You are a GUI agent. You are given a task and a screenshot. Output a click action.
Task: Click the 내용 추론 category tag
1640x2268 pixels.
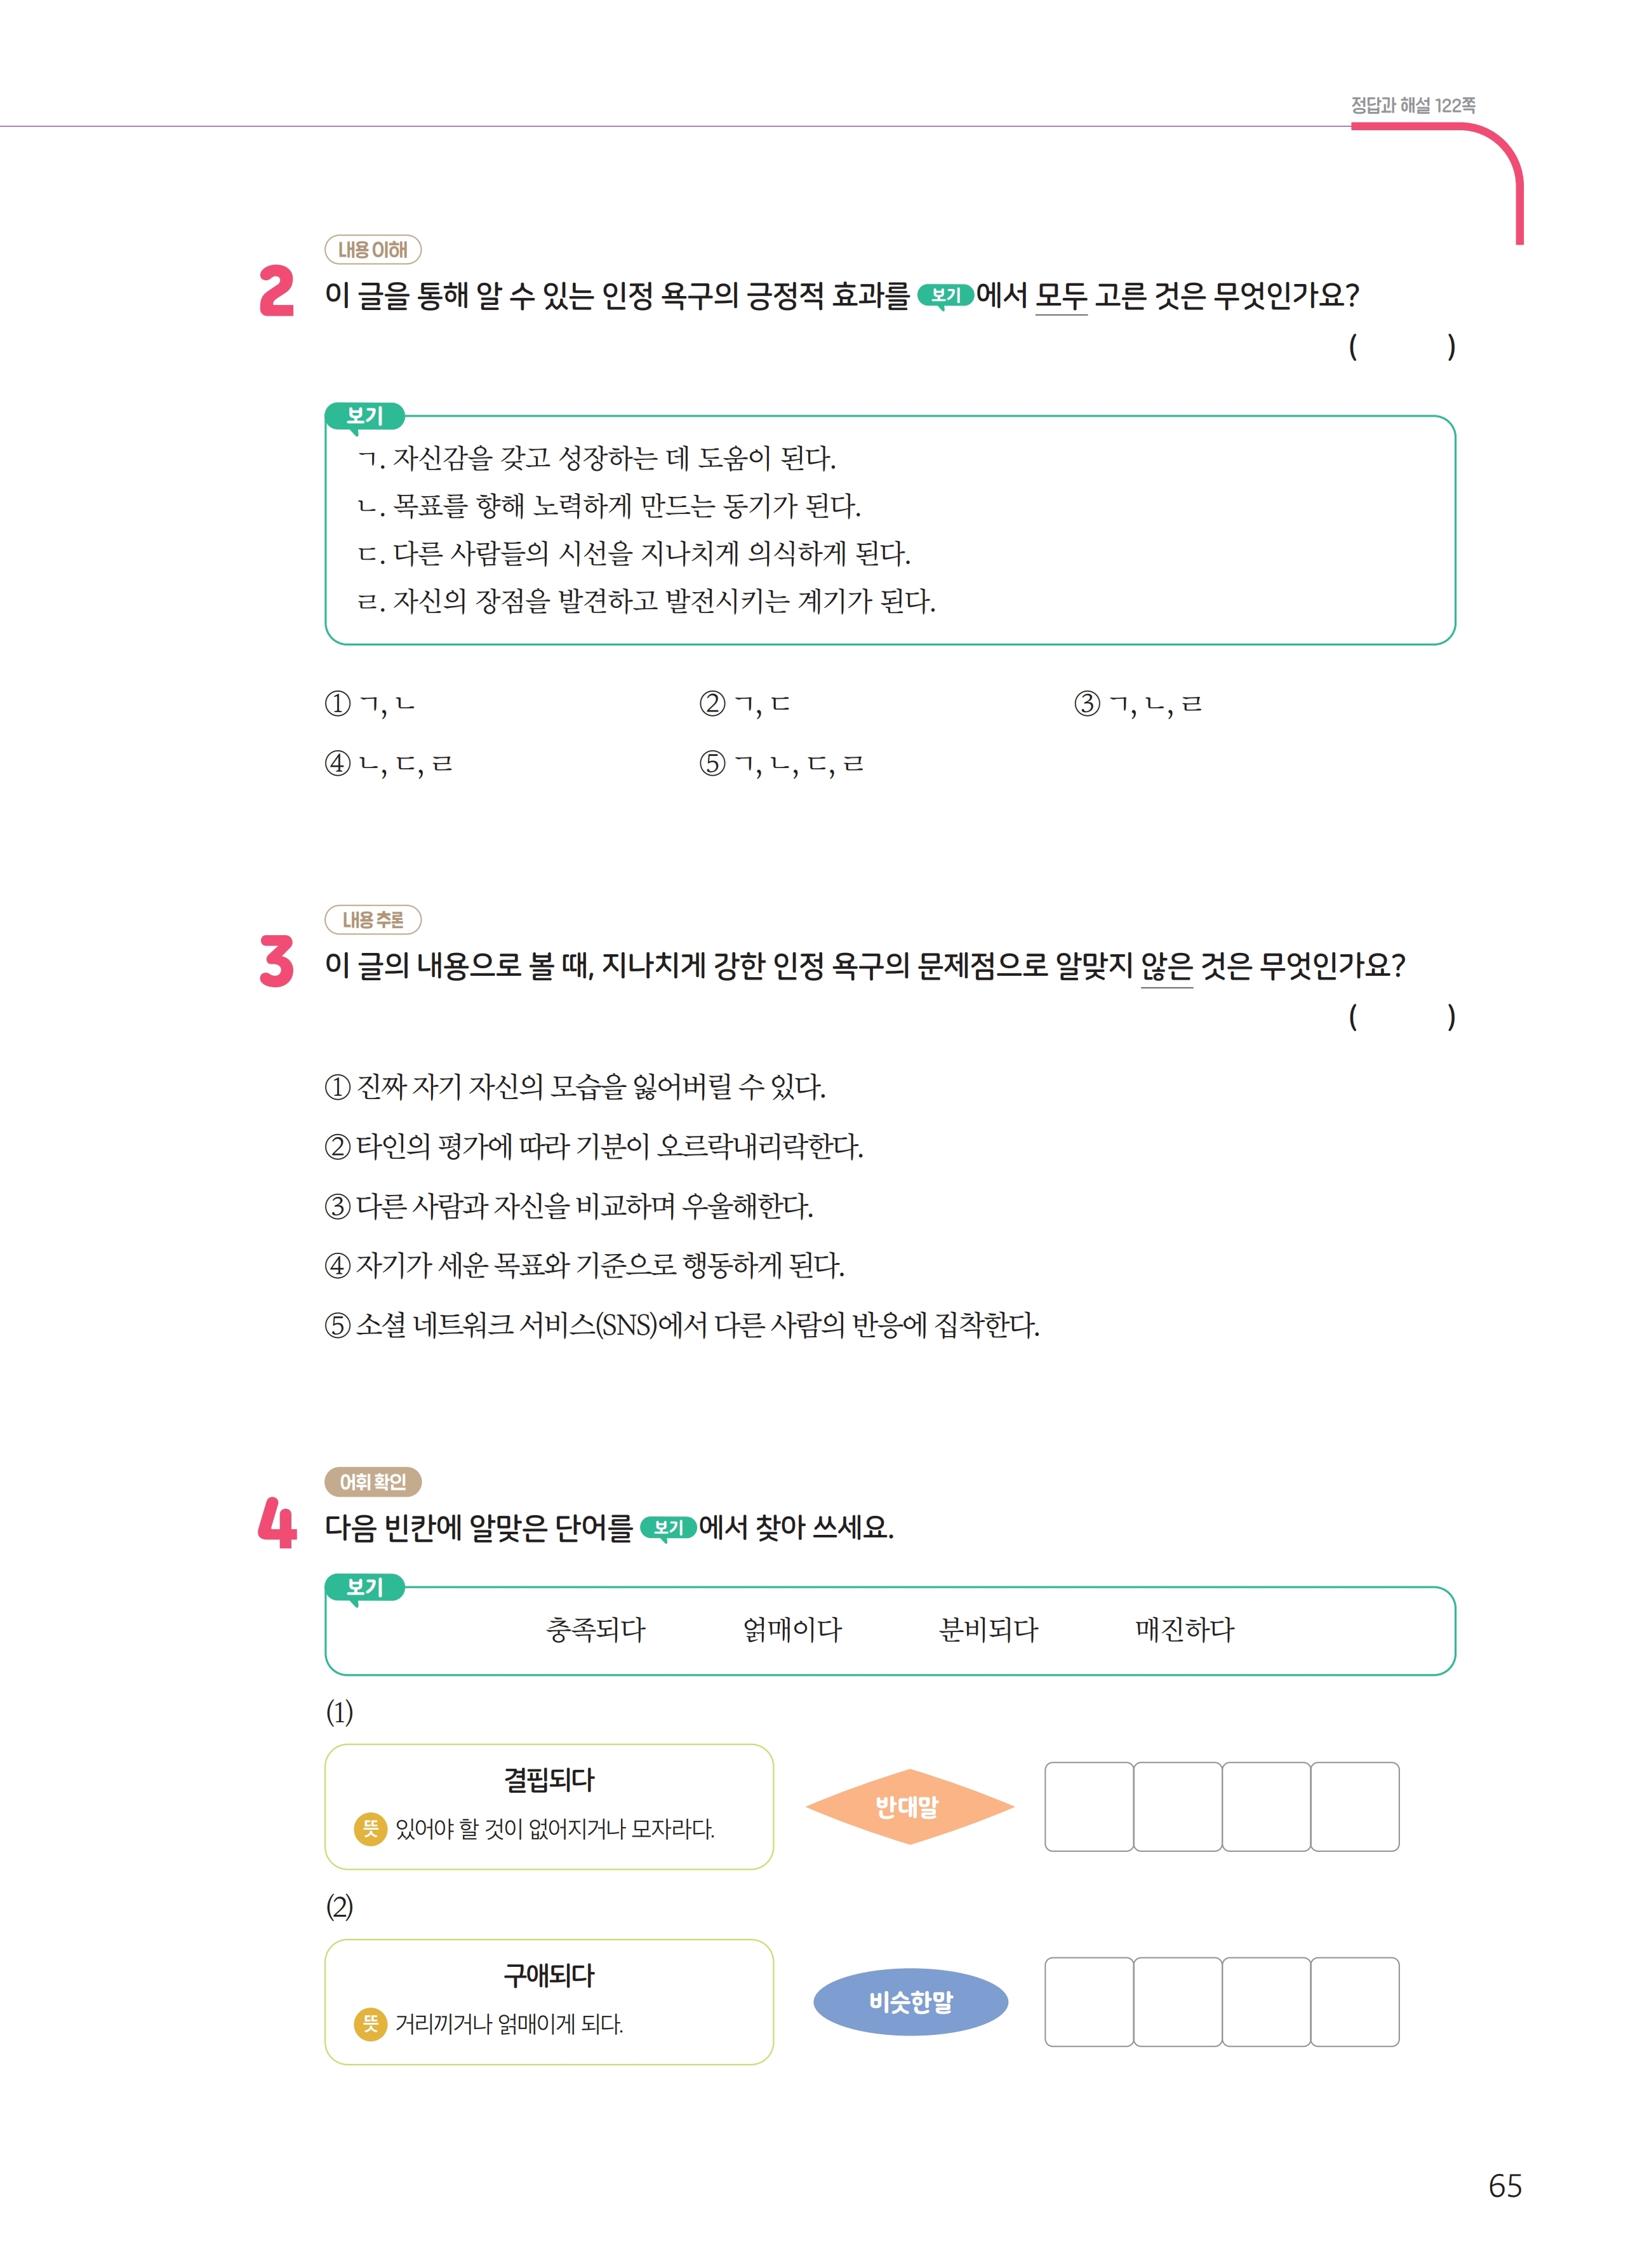[x=373, y=920]
